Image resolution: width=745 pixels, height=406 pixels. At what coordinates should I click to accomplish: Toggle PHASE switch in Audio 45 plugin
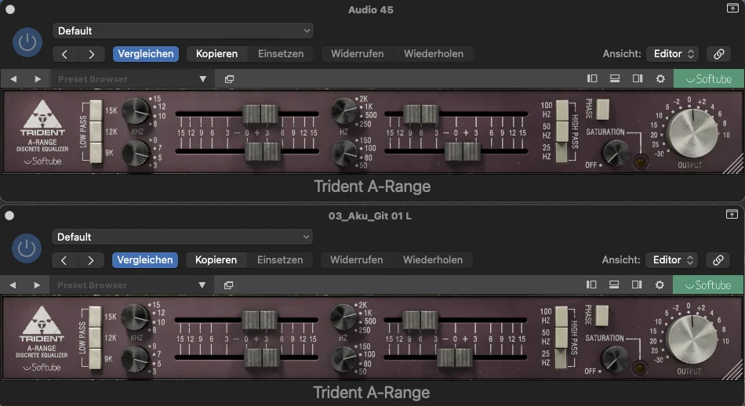coord(603,110)
